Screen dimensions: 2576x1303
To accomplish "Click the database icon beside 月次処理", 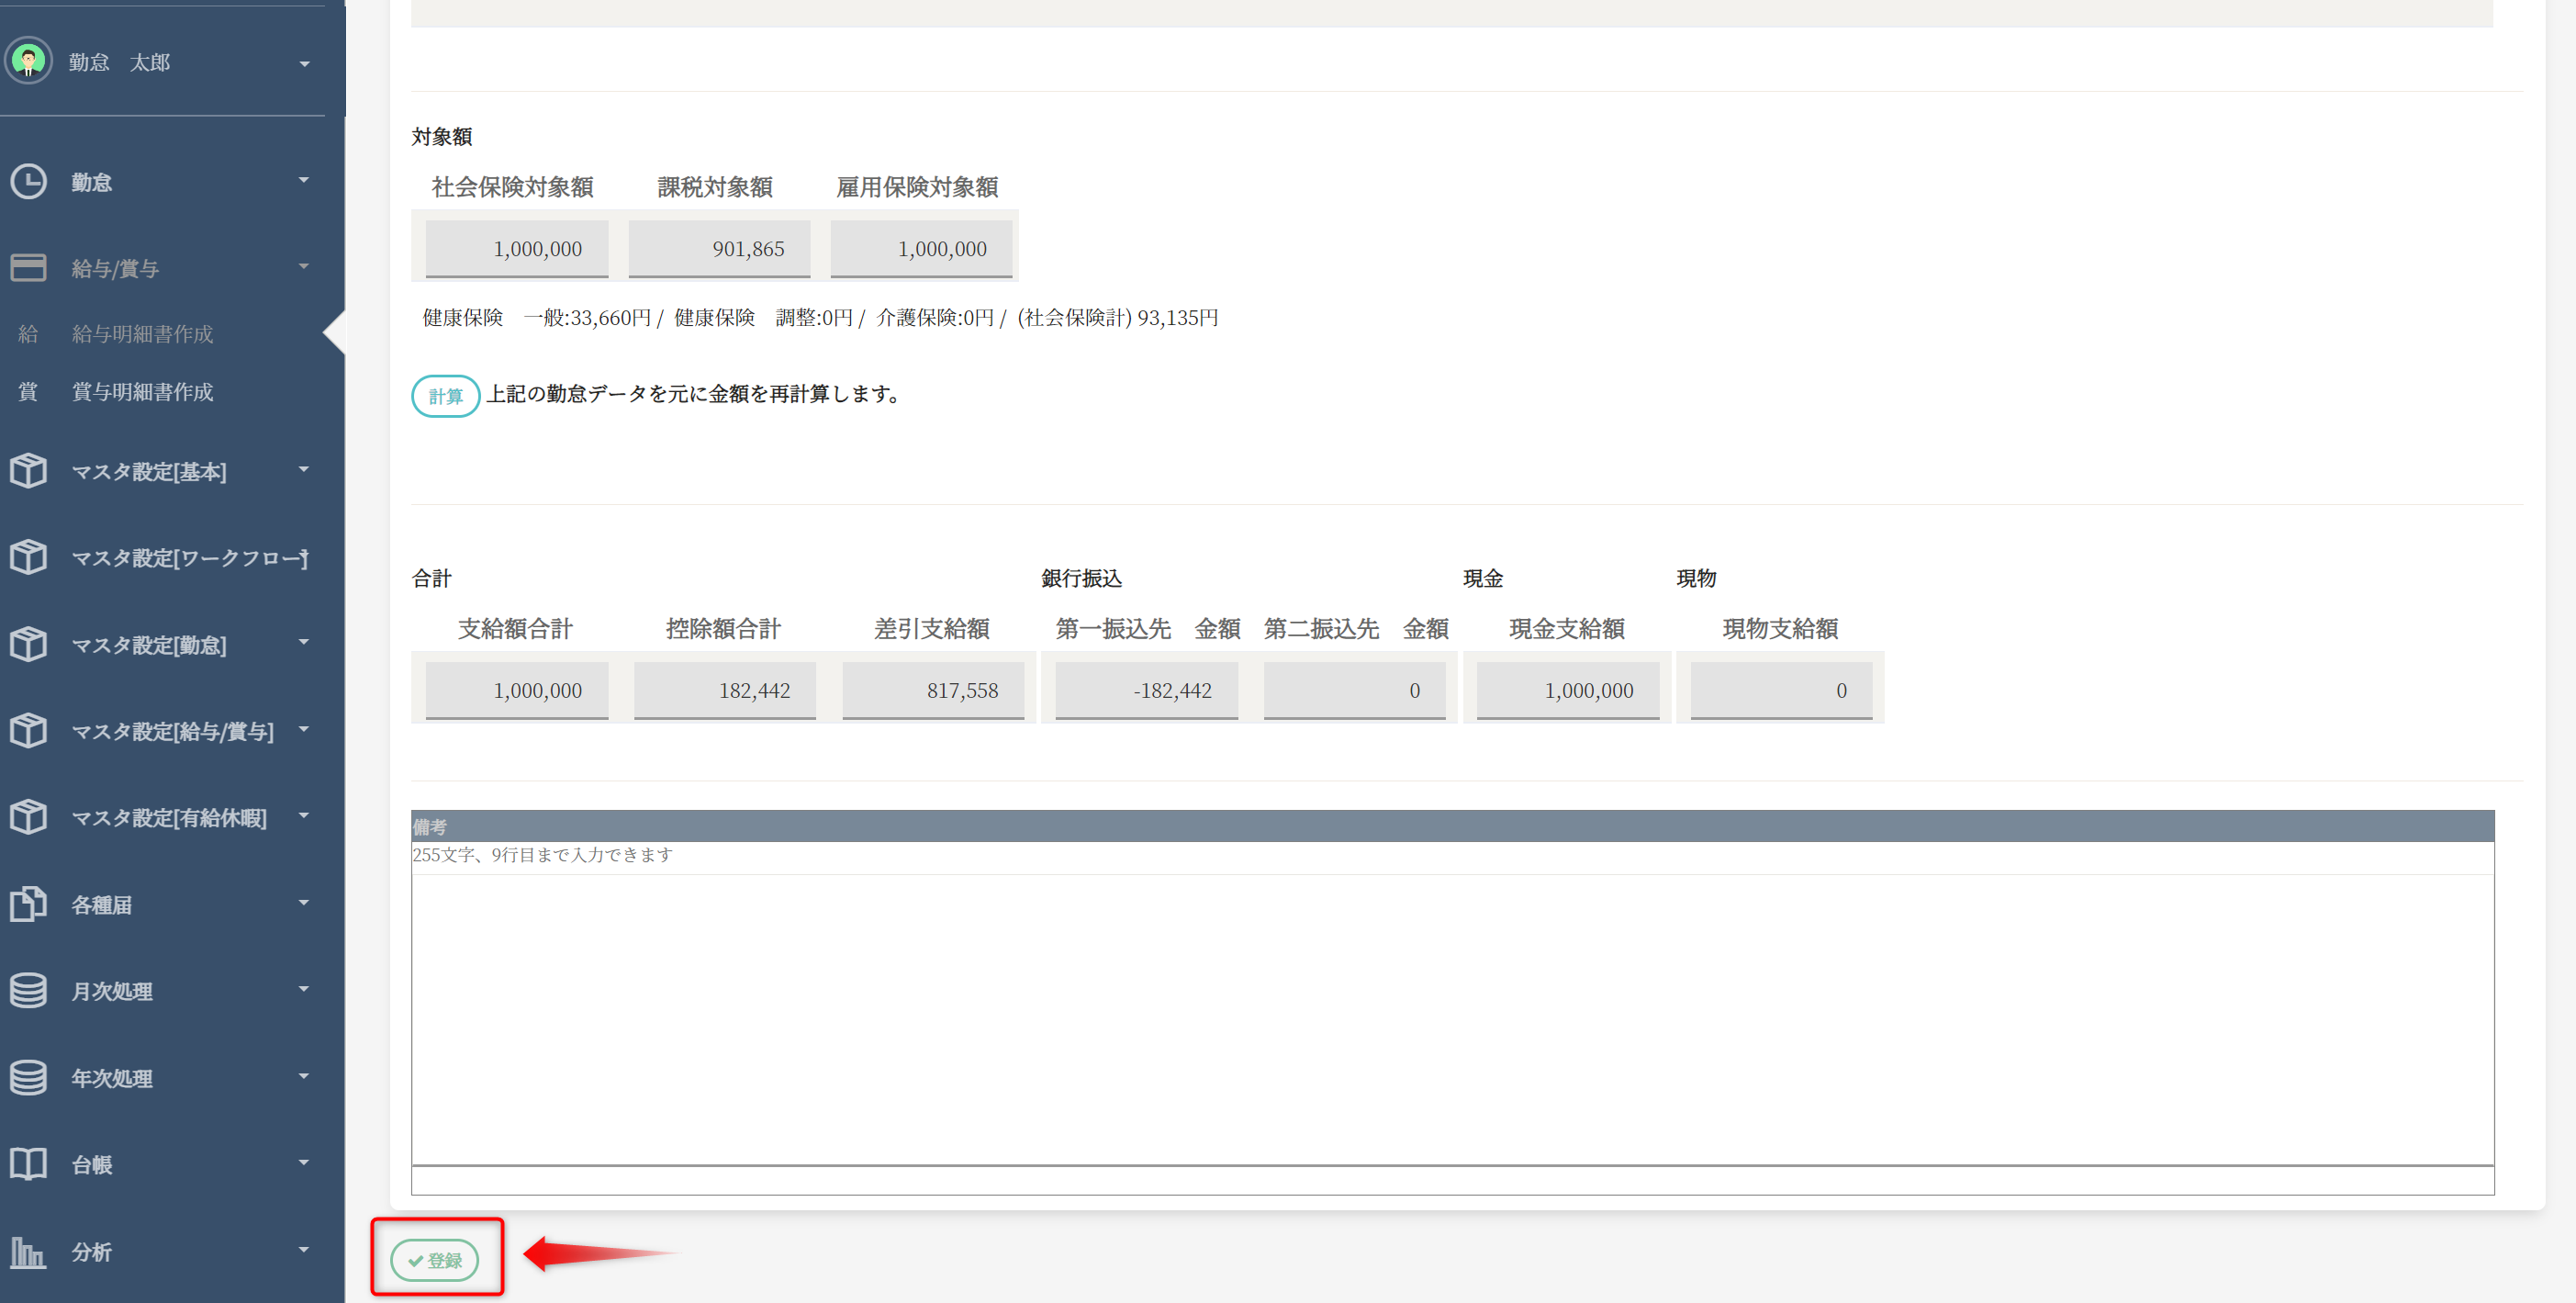I will coord(28,990).
